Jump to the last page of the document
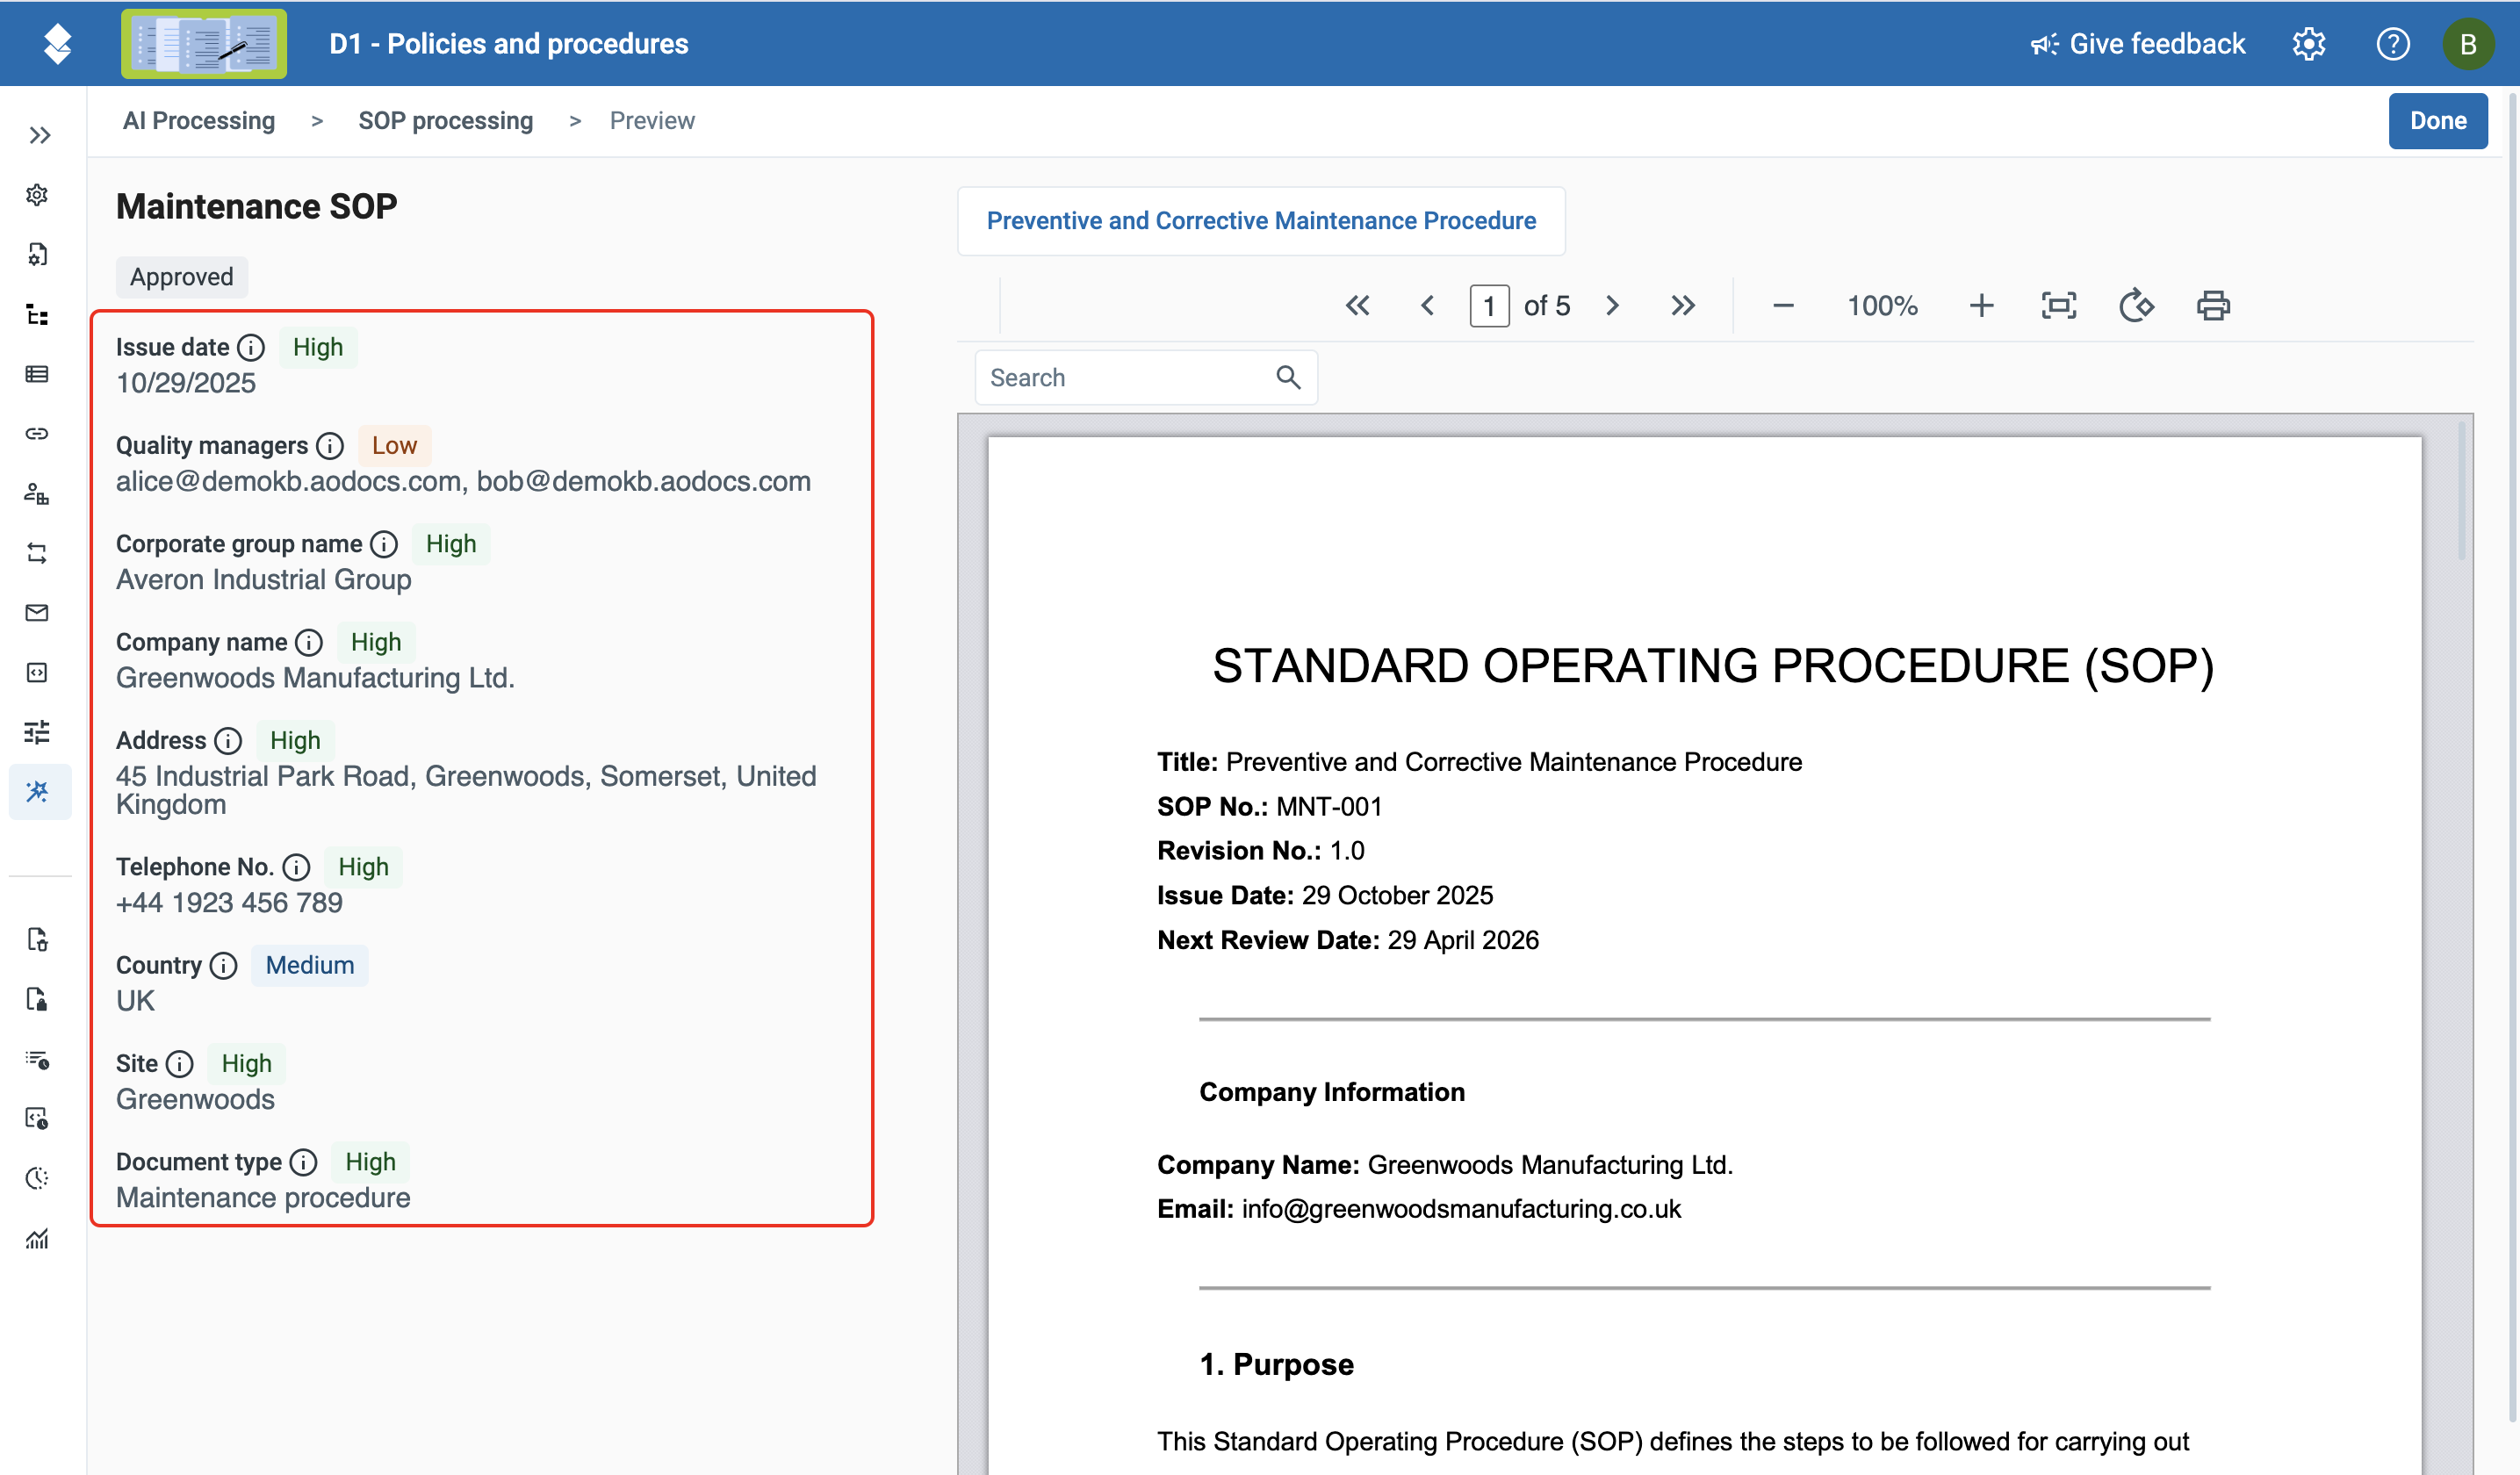The width and height of the screenshot is (2520, 1475). coord(1683,305)
